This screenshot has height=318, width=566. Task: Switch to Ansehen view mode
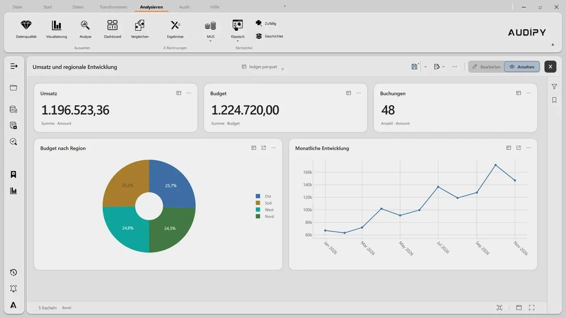522,67
